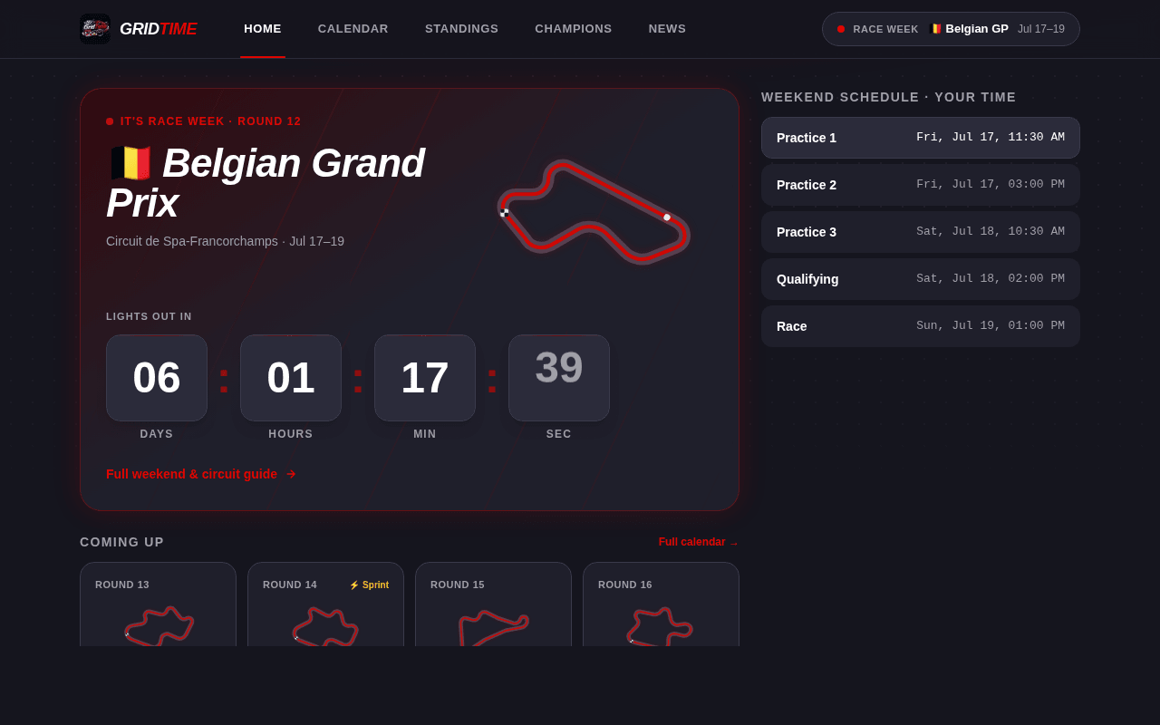Screen dimensions: 1160x725
Task: Click the Round 16 circuit outline icon
Action: click(x=660, y=626)
